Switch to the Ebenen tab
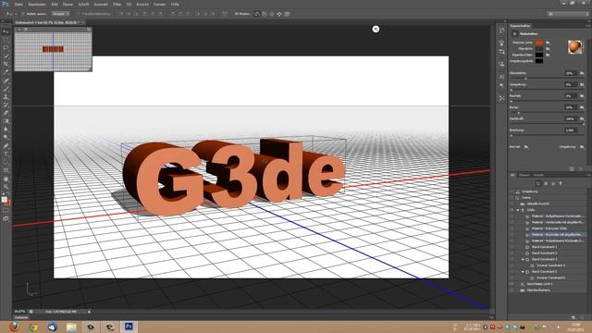 click(x=524, y=175)
